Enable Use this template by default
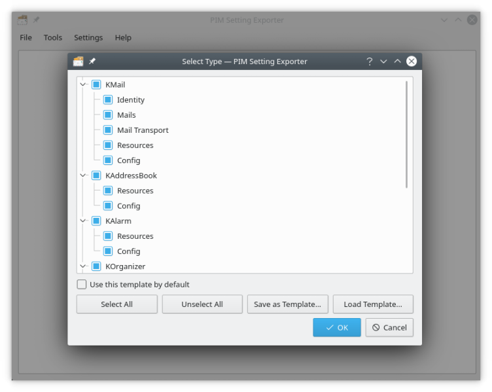 82,285
